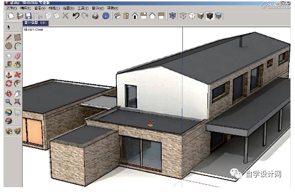Select the Circle tool
This screenshot has height=192, width=295.
(x=9, y=46)
